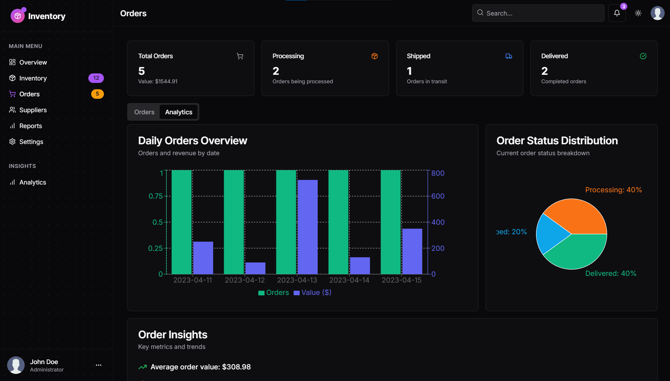This screenshot has width=670, height=381.
Task: Open Suppliers from the sidebar icon
Action: (12, 110)
